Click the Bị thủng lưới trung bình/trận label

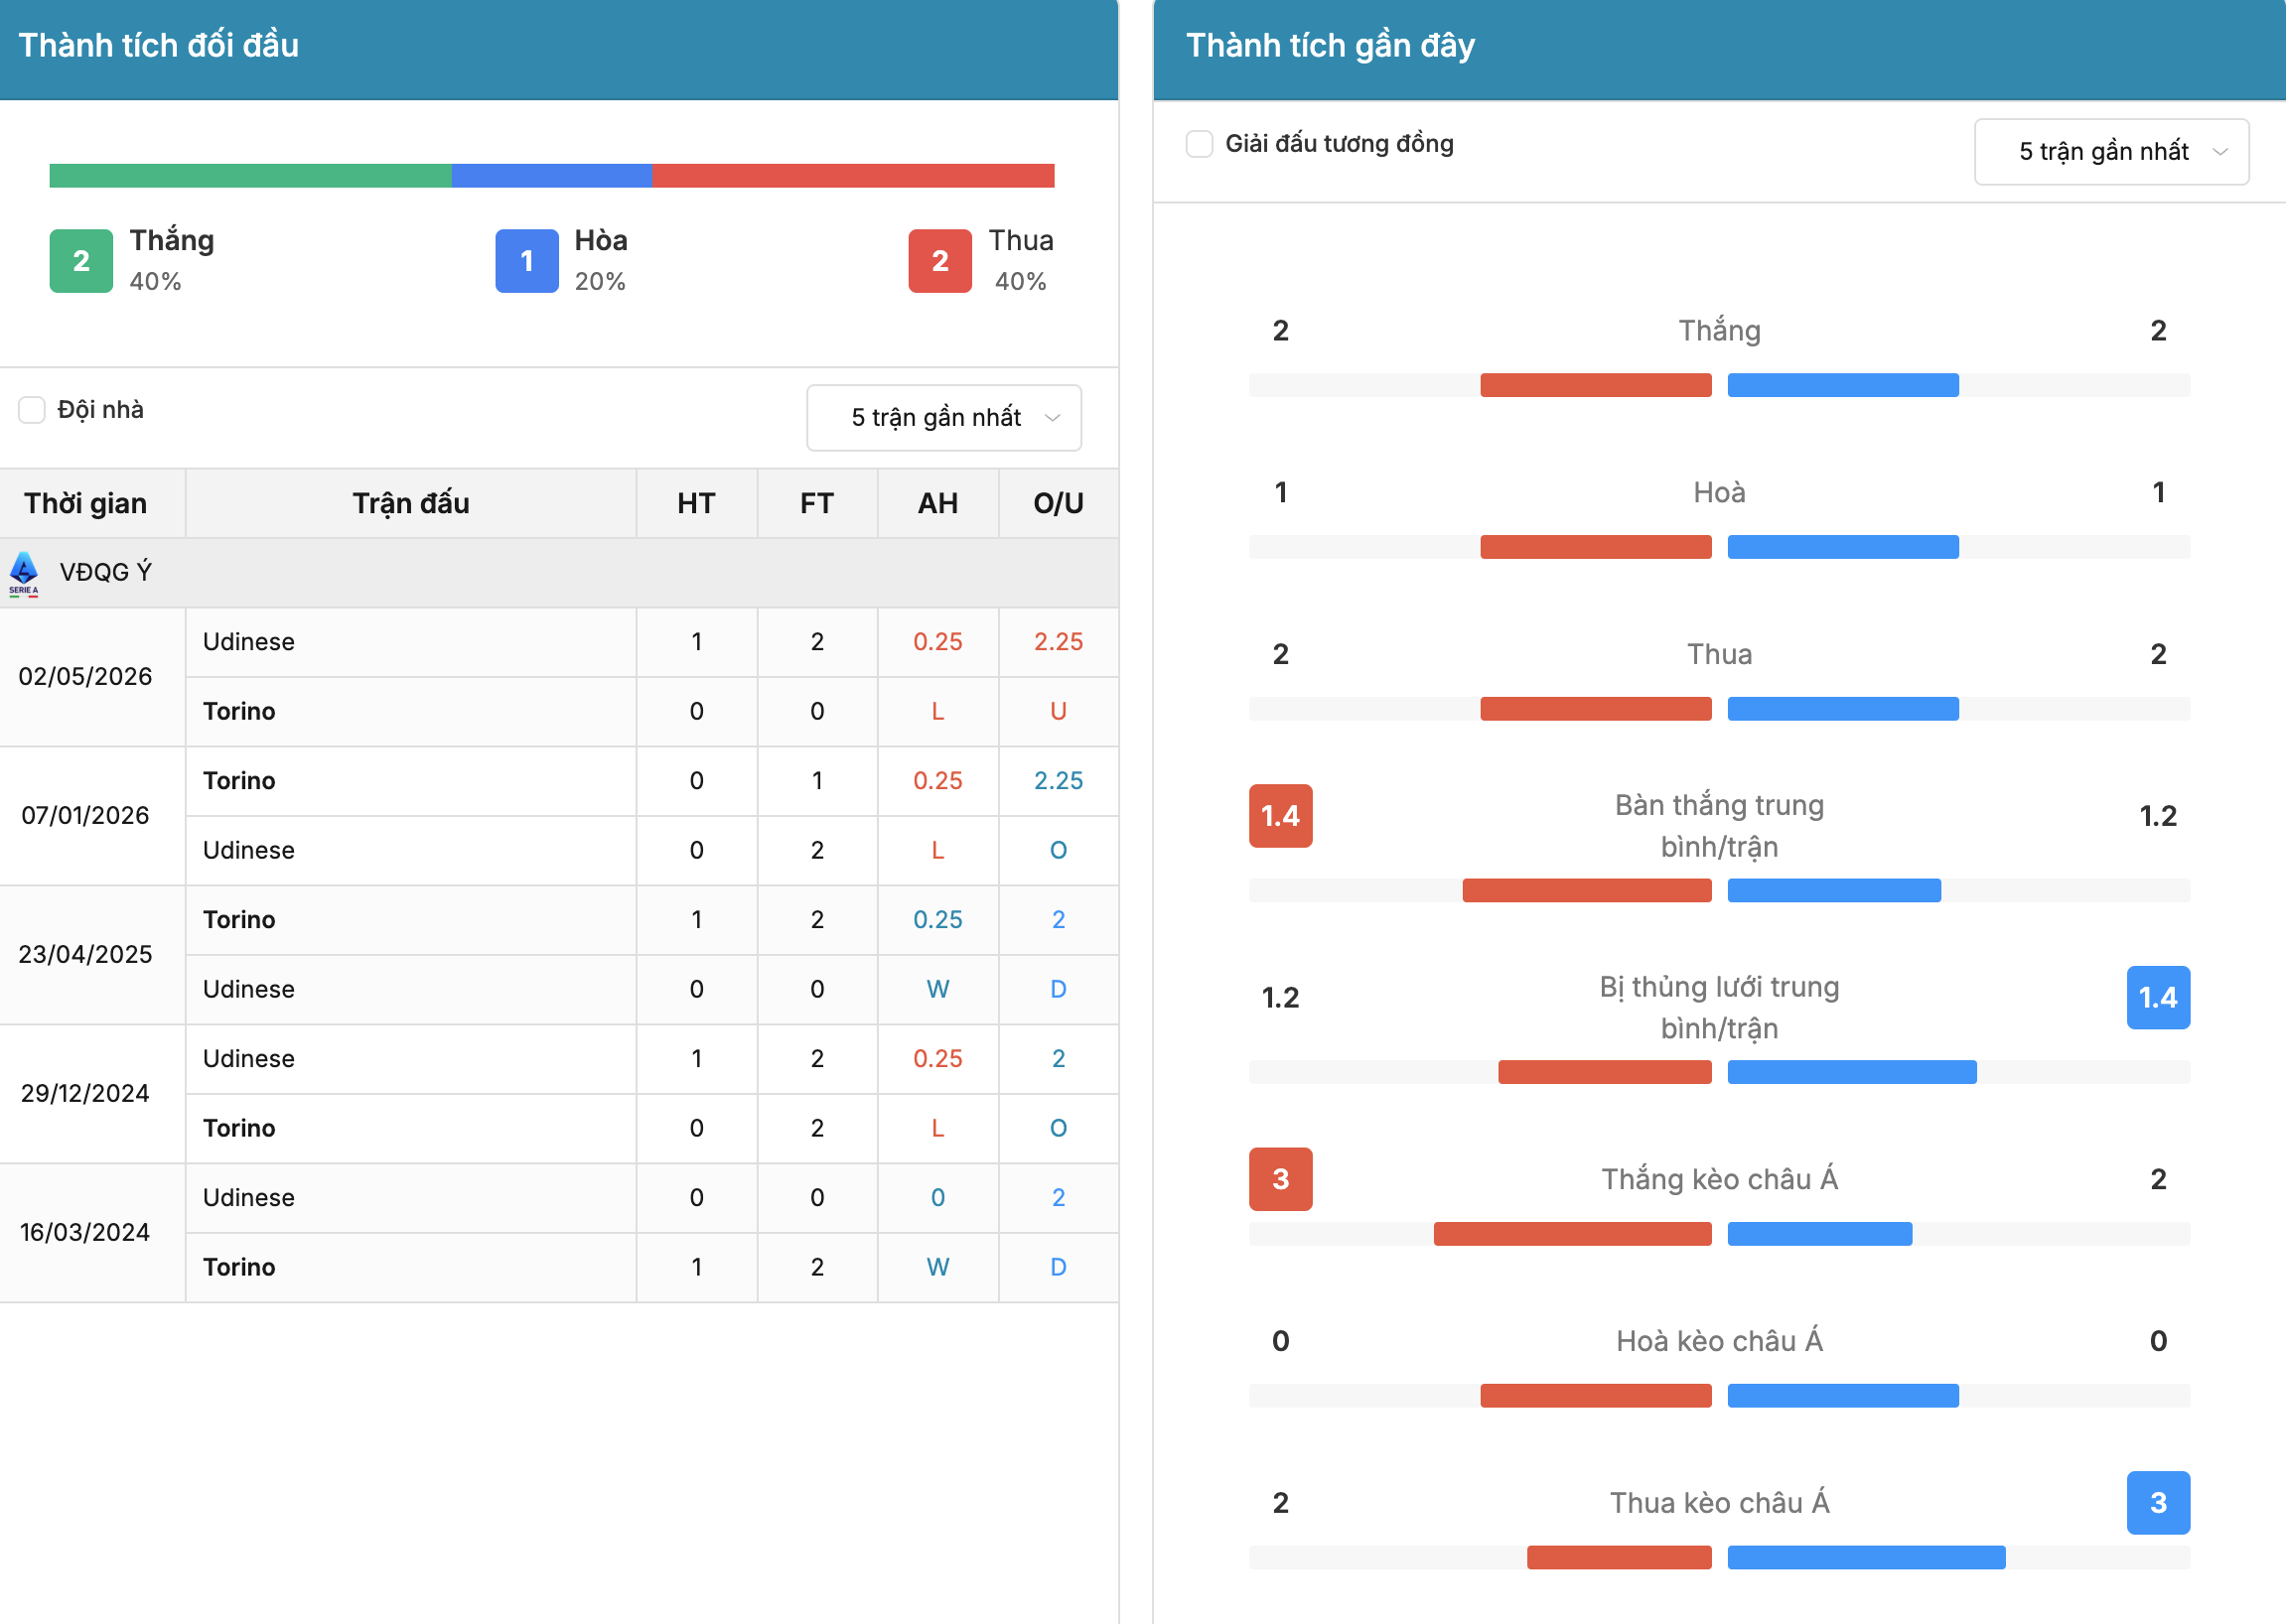pos(1719,1008)
